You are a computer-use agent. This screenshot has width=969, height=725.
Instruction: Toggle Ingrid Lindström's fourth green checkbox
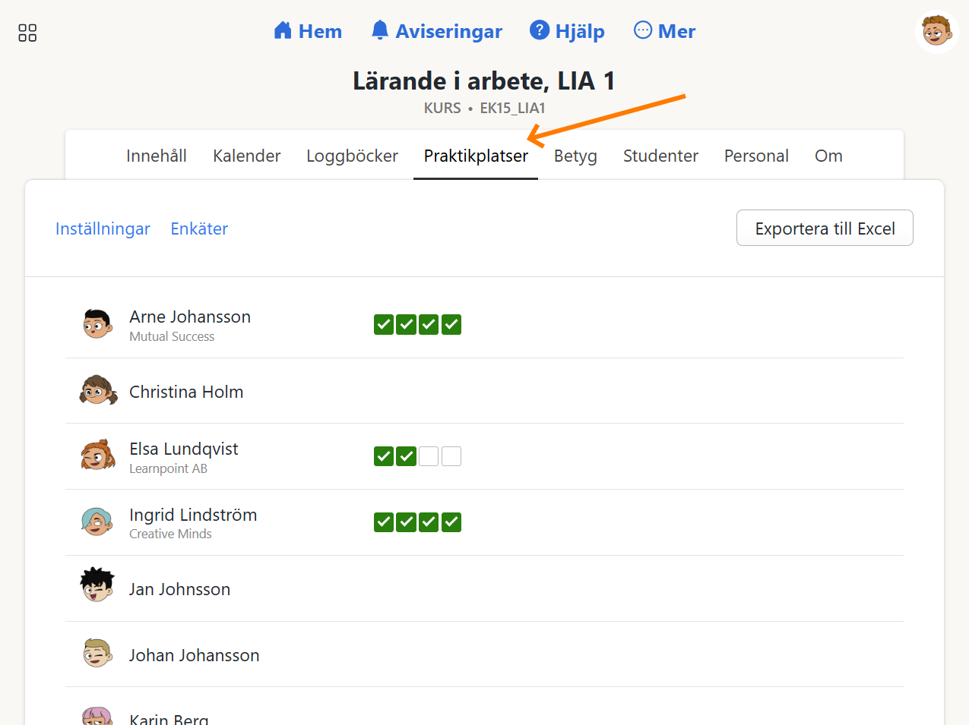click(451, 522)
